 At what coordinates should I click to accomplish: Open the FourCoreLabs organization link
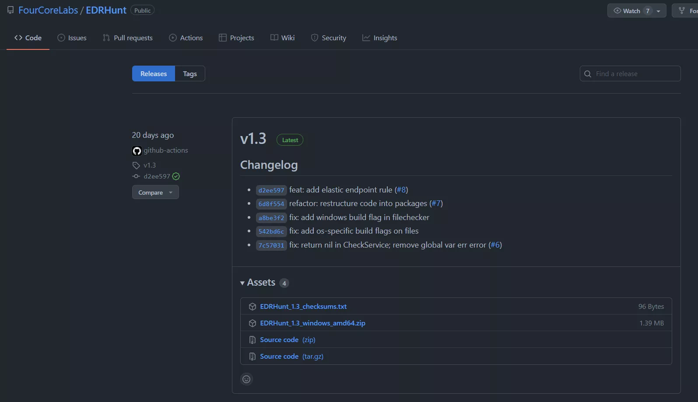point(48,10)
